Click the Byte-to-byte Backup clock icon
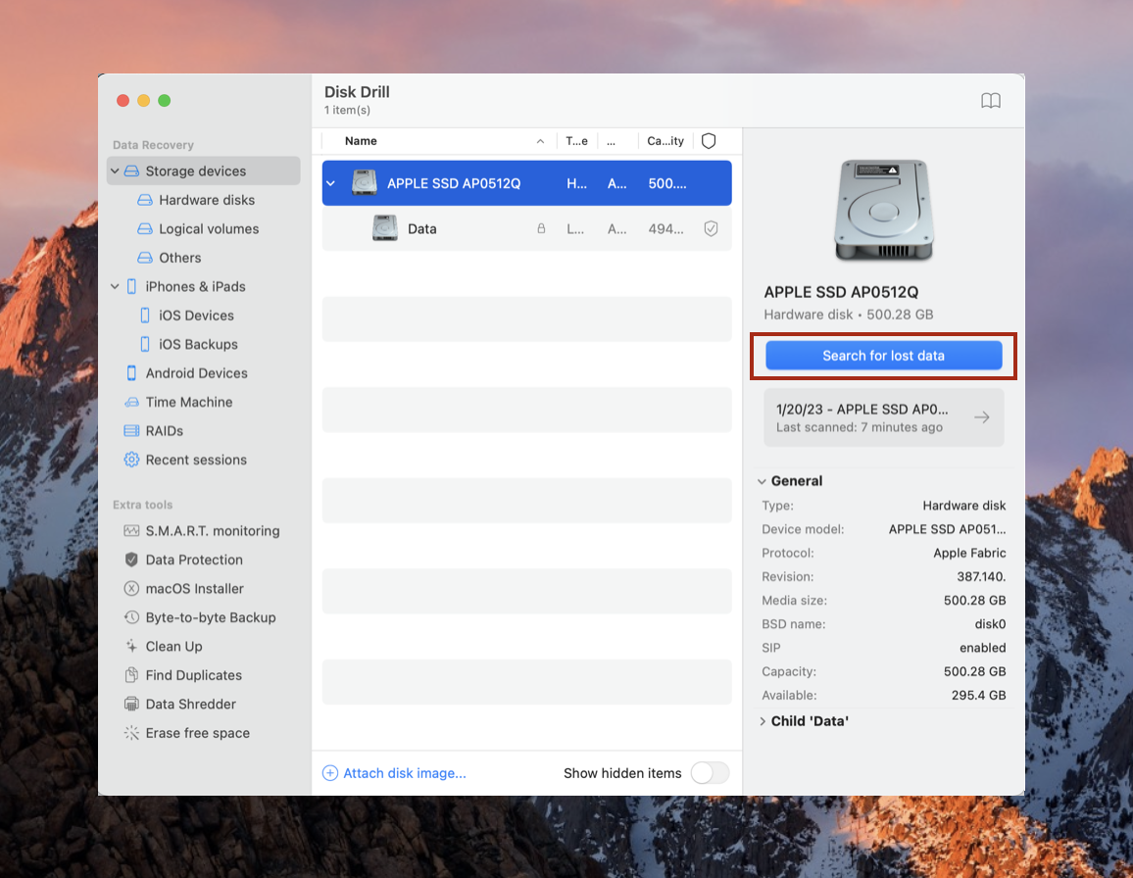This screenshot has width=1133, height=878. 131,618
